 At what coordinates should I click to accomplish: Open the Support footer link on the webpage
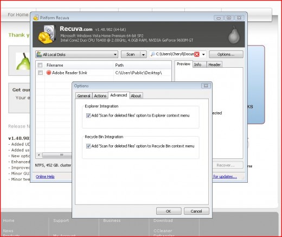point(61,221)
